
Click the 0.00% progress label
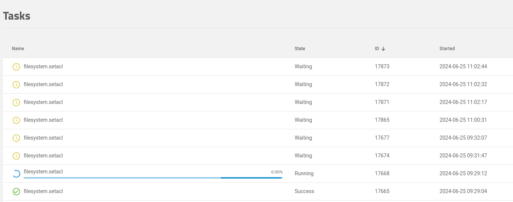[x=277, y=172]
